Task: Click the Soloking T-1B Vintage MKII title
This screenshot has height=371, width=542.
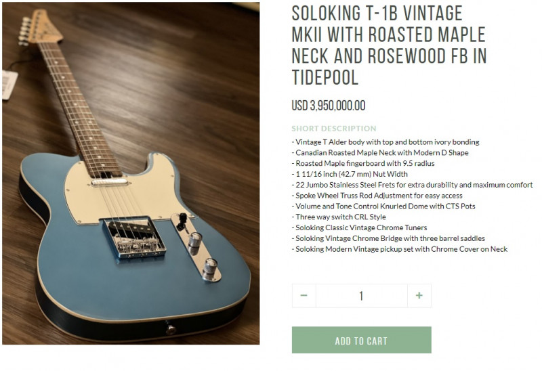Action: tap(389, 45)
